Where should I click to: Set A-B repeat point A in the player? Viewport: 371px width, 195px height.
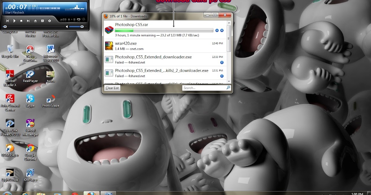pos(69,19)
